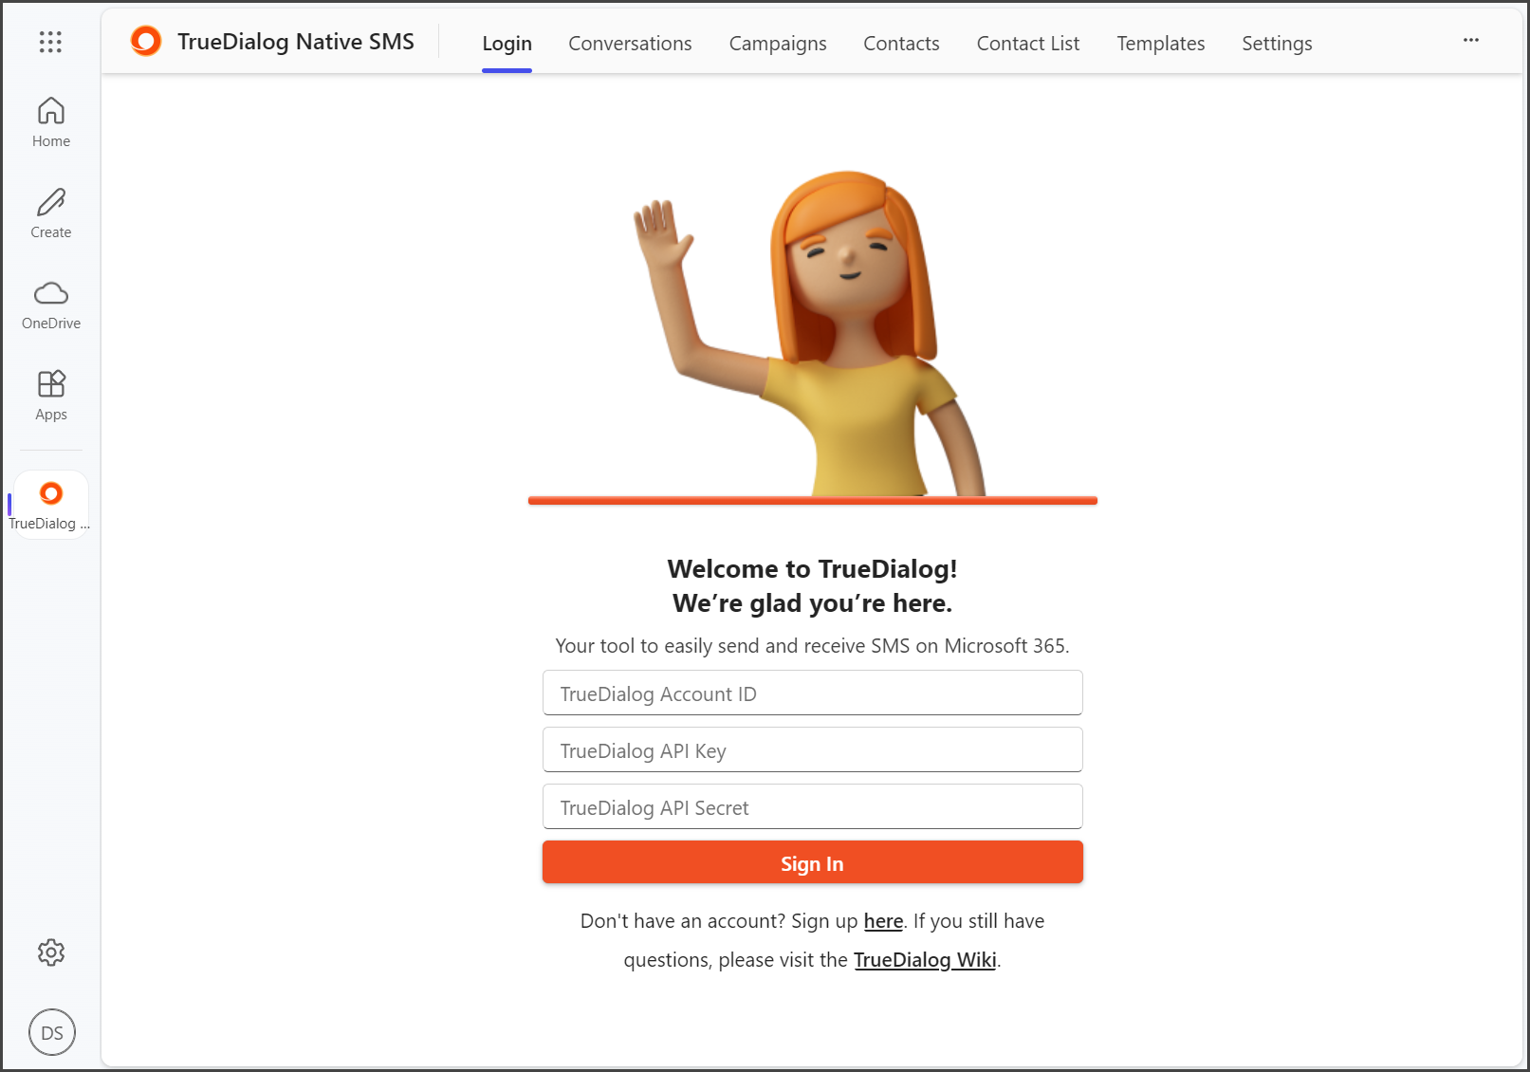
Task: Open the Contact List tab
Action: (x=1028, y=44)
